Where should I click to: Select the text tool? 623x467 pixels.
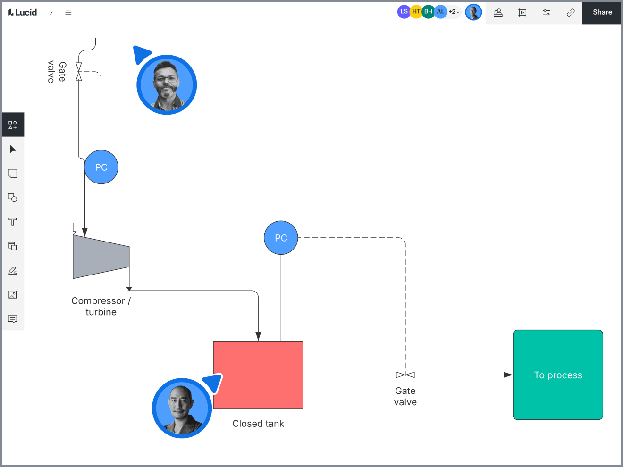pos(13,222)
